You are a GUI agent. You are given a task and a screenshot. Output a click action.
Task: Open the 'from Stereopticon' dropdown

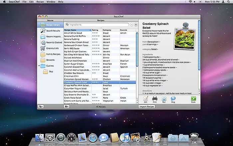click(x=160, y=42)
